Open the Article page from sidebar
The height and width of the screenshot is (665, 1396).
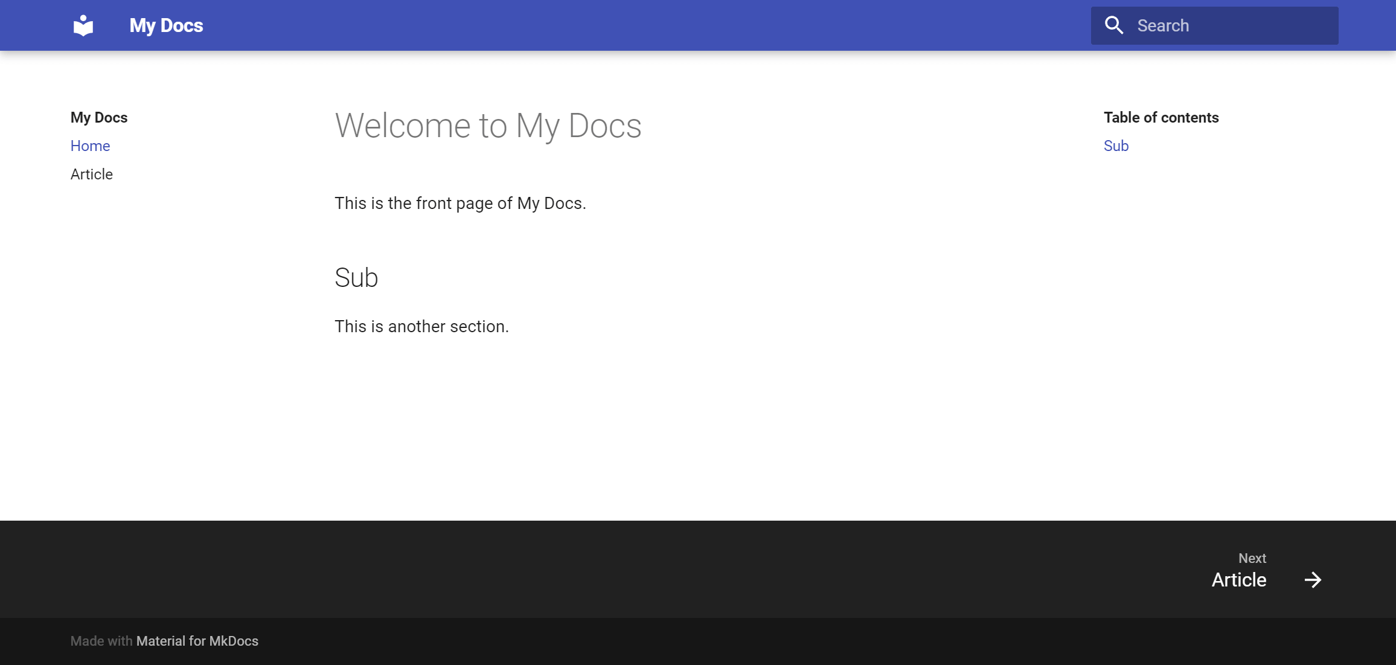pyautogui.click(x=91, y=174)
